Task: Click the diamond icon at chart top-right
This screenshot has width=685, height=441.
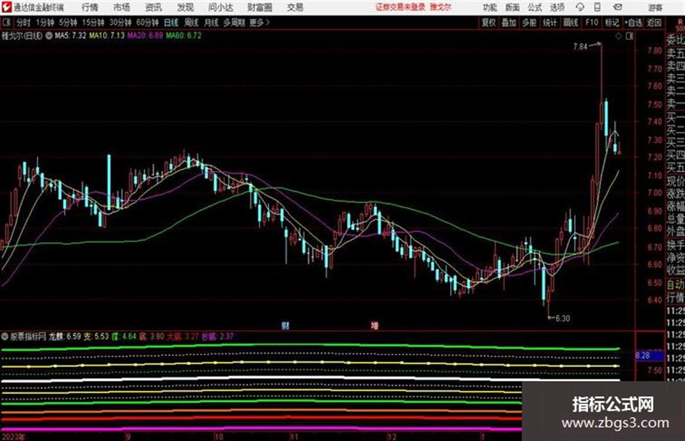Action: pyautogui.click(x=618, y=36)
